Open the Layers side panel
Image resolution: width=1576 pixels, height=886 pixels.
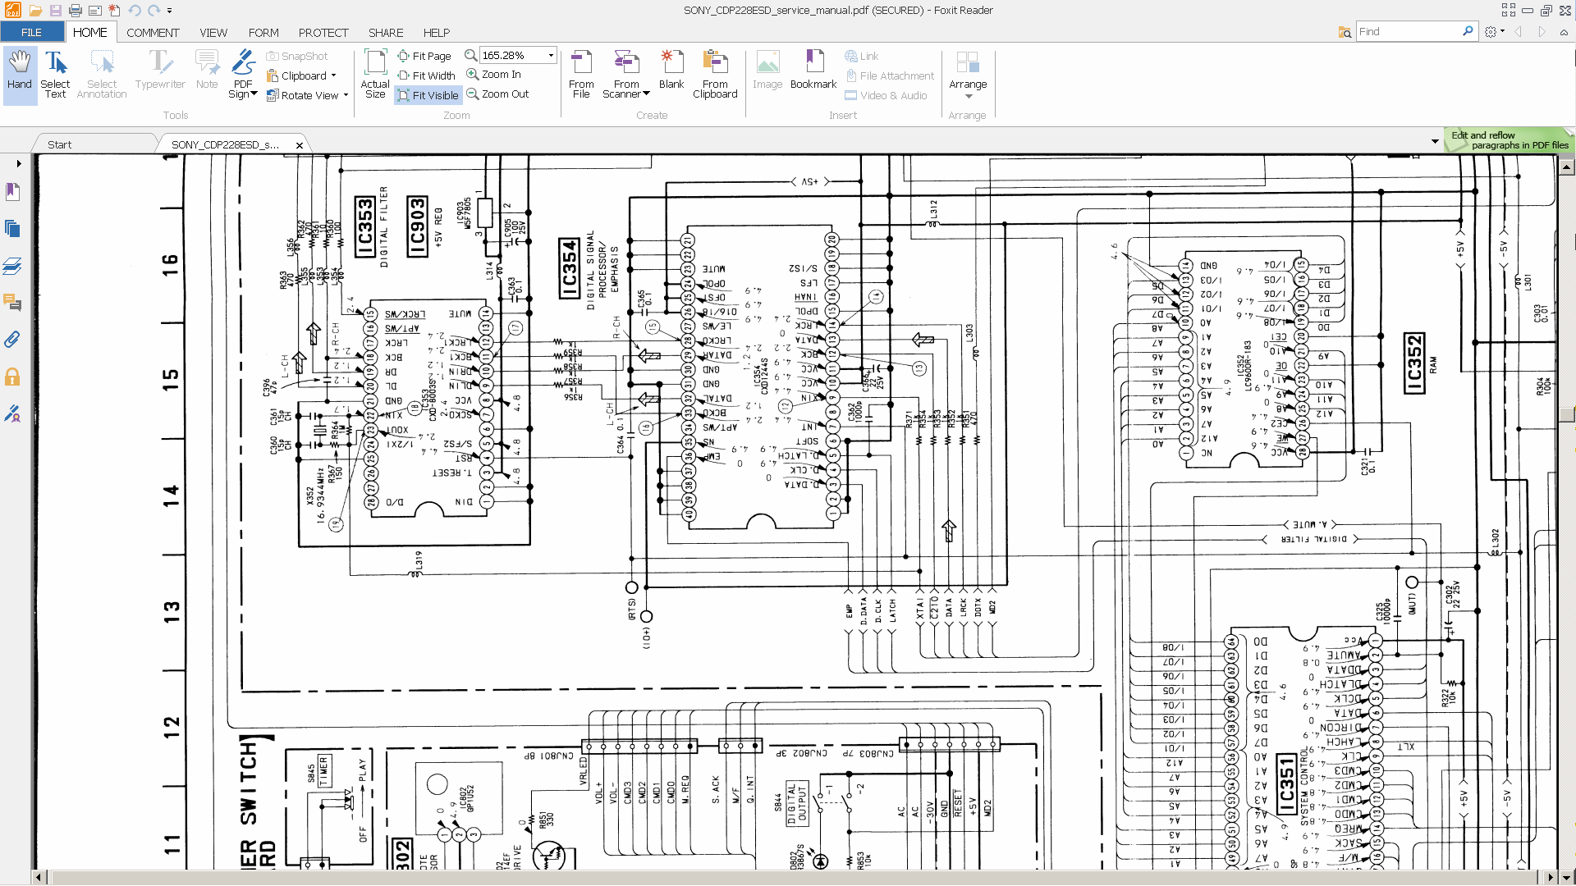tap(12, 266)
